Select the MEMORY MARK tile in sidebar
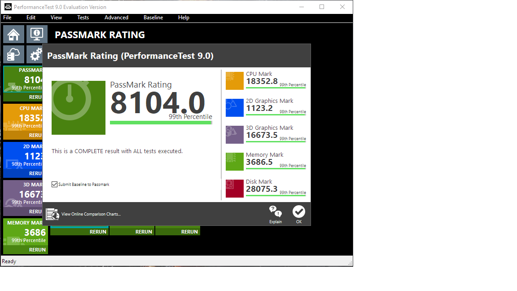 pos(26,232)
